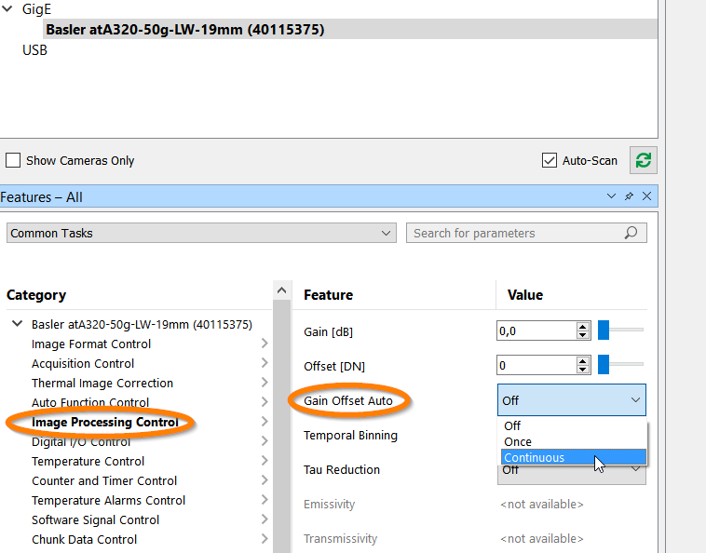The height and width of the screenshot is (553, 706).
Task: Expand arrow beside Acquisition Control
Action: pos(265,363)
